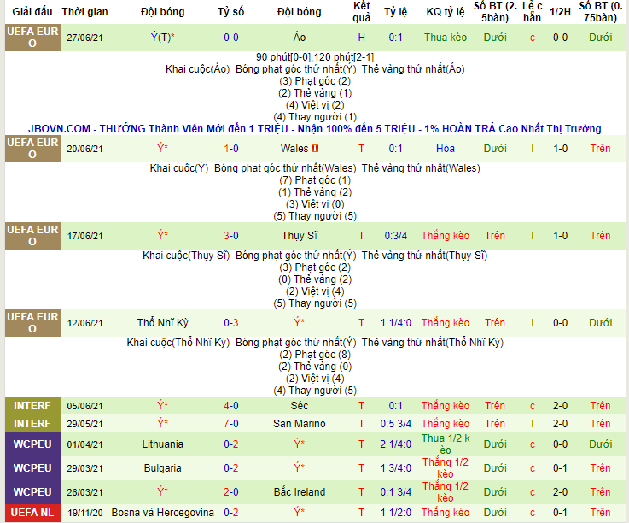The height and width of the screenshot is (523, 629).
Task: Click the Ý(T)* team in the 27/06/21 row
Action: (x=162, y=38)
